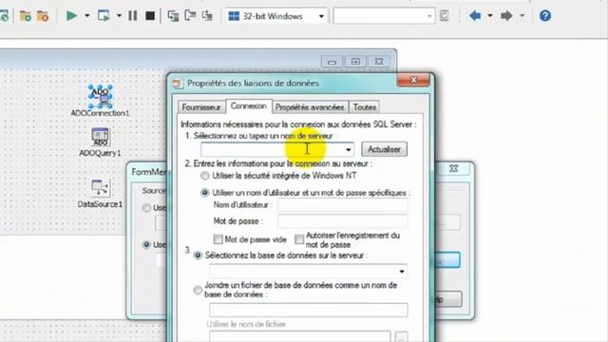Click the browse button beside file name field
The width and height of the screenshot is (608, 342).
click(401, 336)
